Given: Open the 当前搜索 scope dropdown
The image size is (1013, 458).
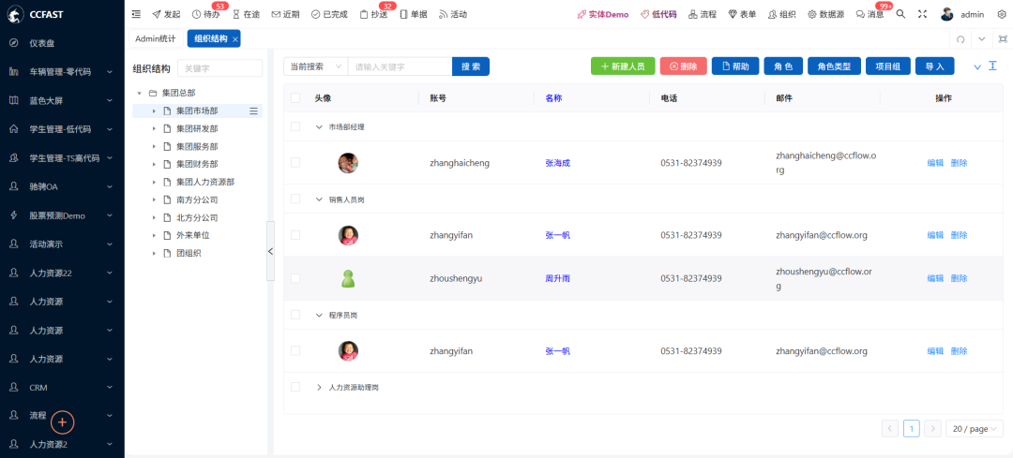Looking at the screenshot, I should (x=315, y=66).
